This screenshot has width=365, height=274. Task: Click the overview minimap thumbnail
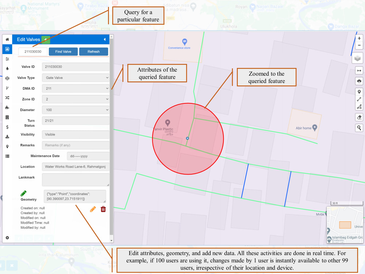pyautogui.click(x=345, y=225)
